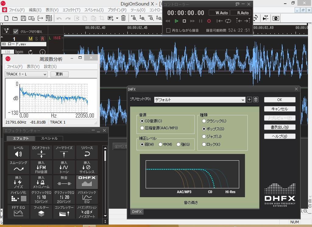Image resolution: width=312 pixels, height=227 pixels.
Task: Launch the Compressor effect
Action: tap(64, 212)
